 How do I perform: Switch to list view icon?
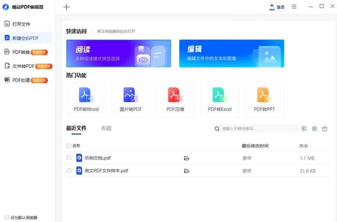[x=304, y=129]
